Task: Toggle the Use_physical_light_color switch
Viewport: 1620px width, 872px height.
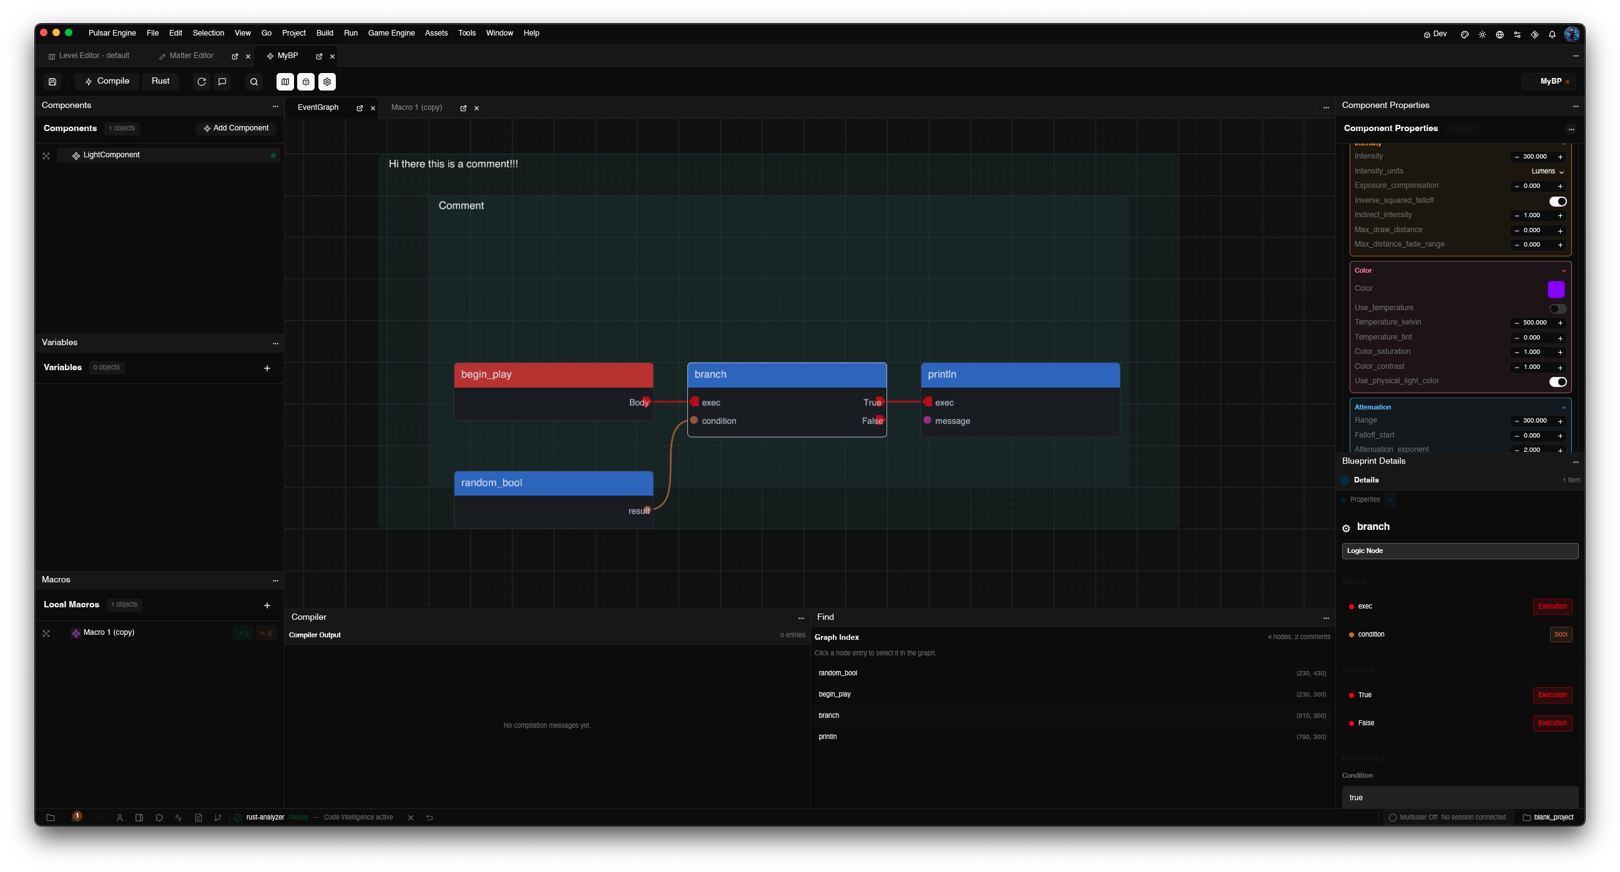Action: [1557, 381]
